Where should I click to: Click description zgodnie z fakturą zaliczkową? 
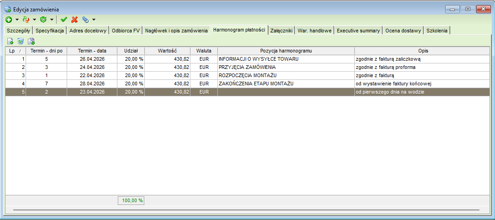point(422,59)
